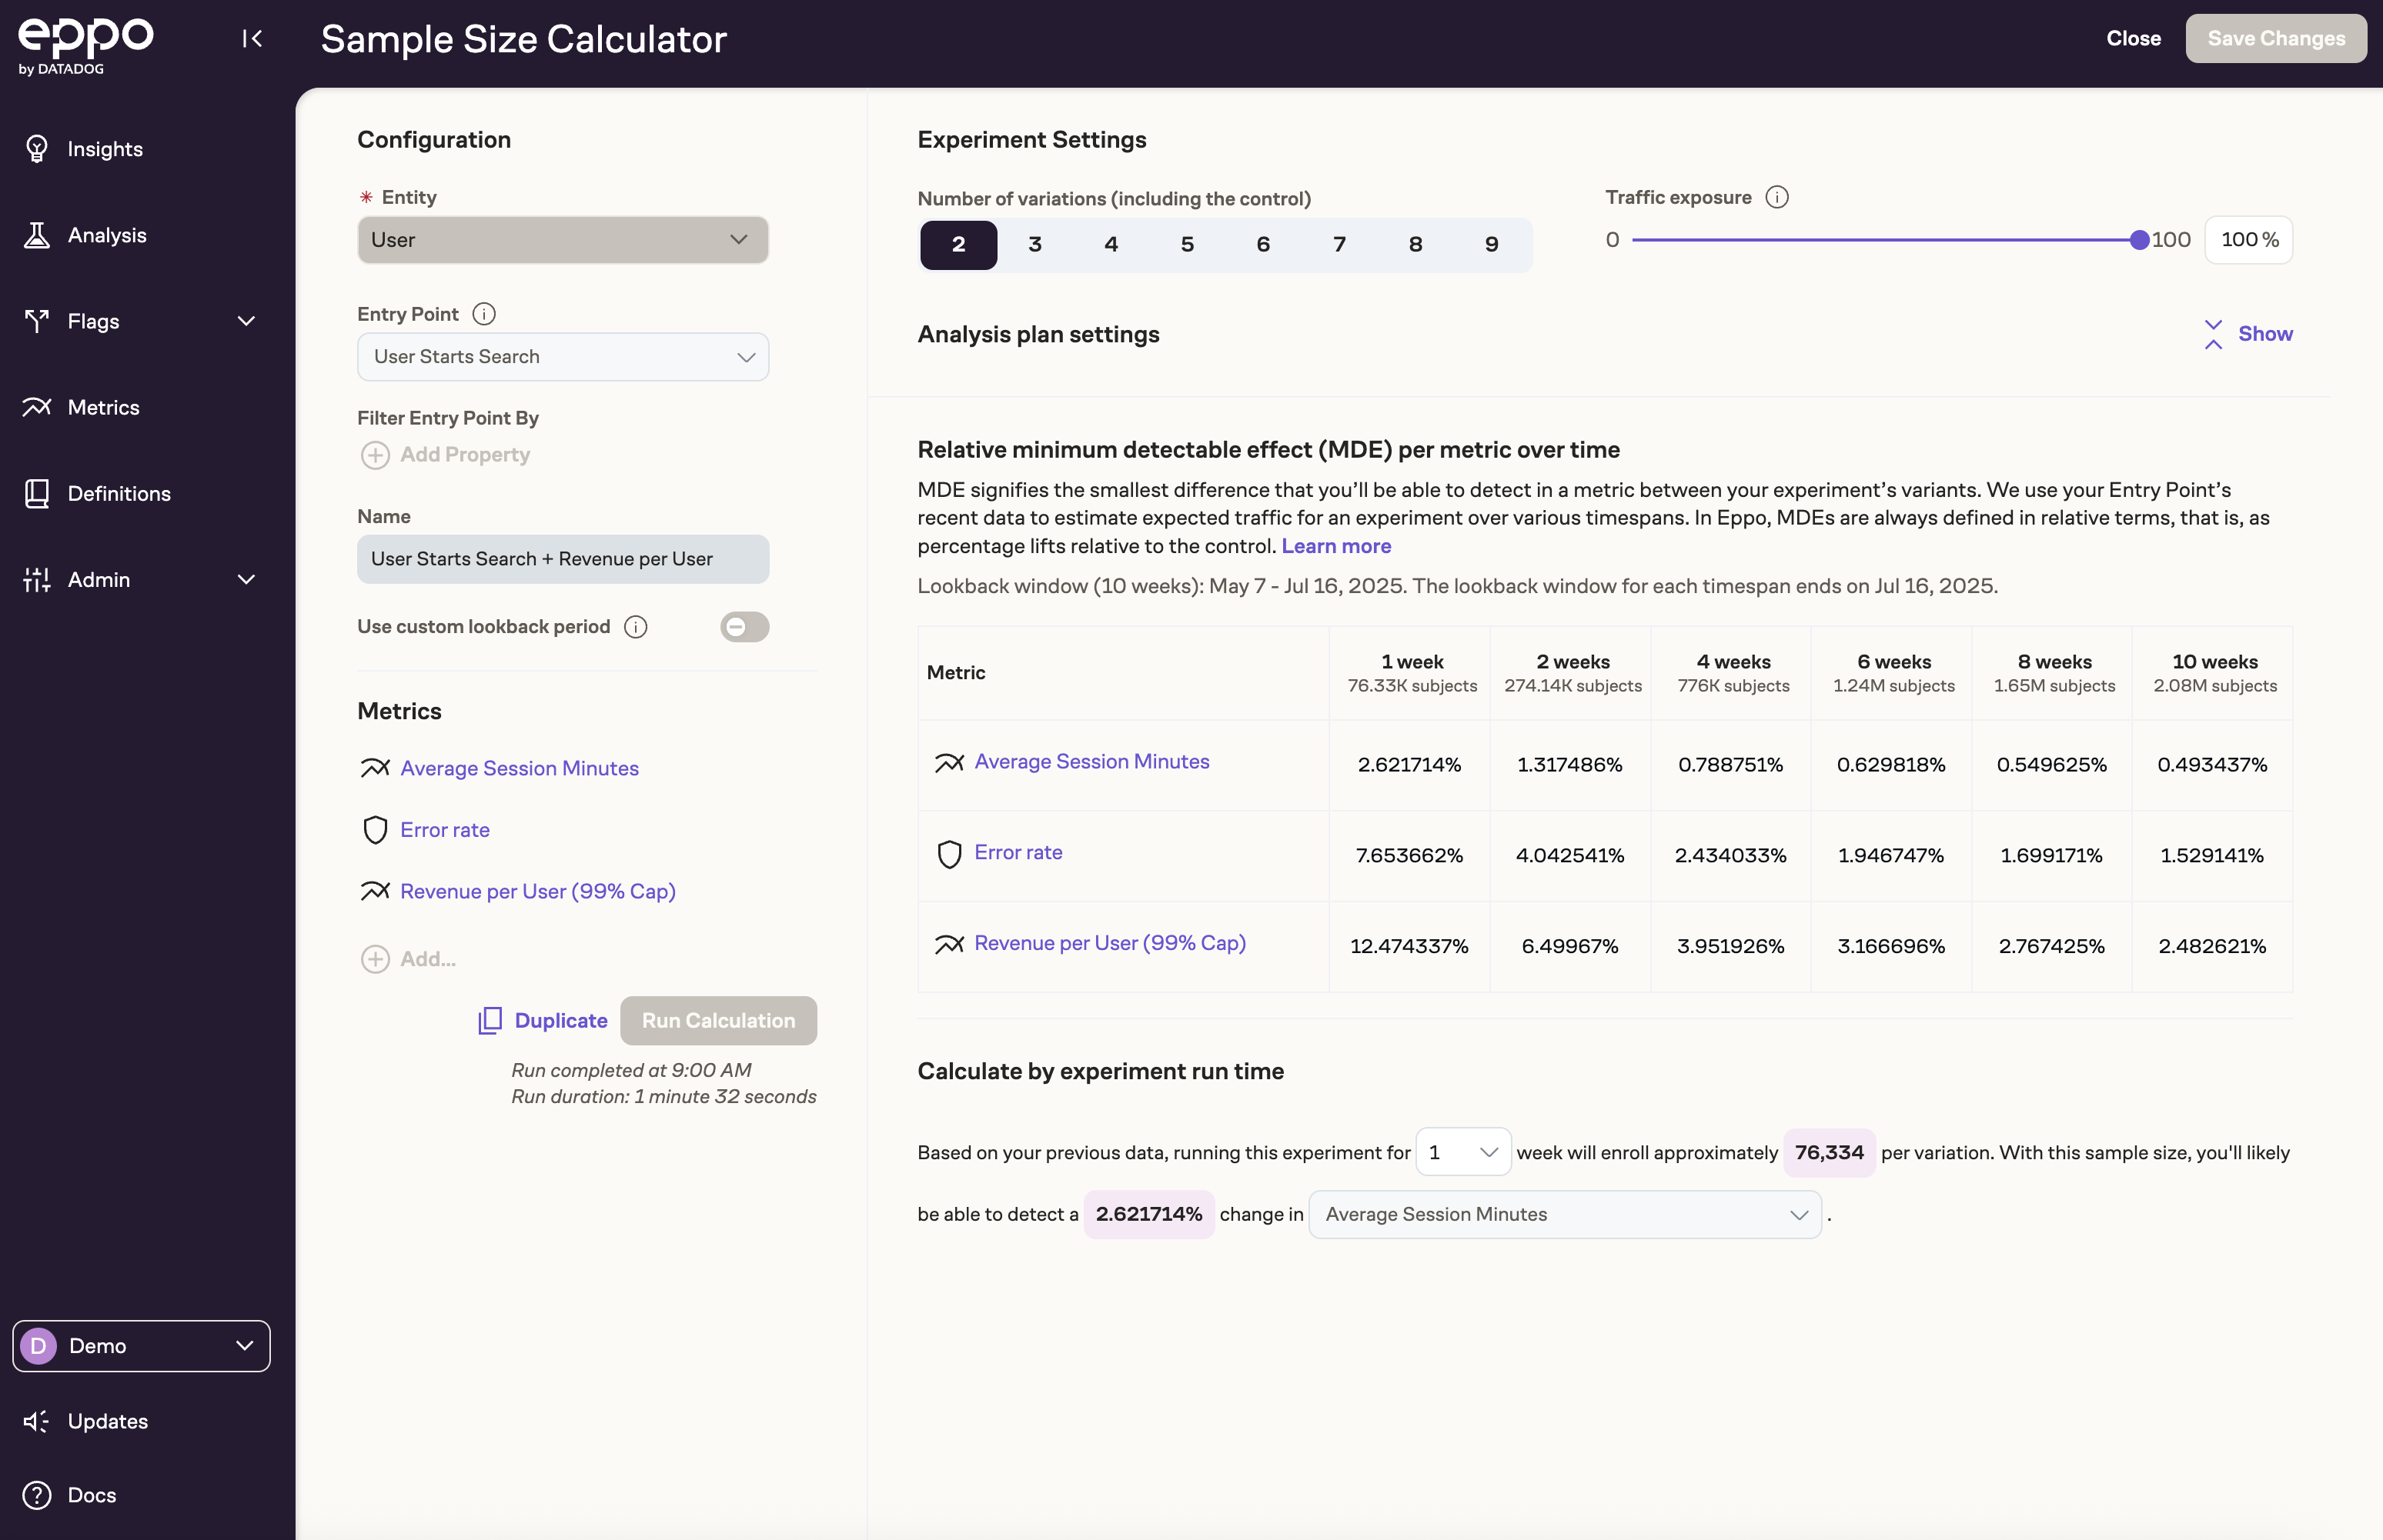Click the Run Calculation button
The width and height of the screenshot is (2383, 1540).
pyautogui.click(x=718, y=1020)
